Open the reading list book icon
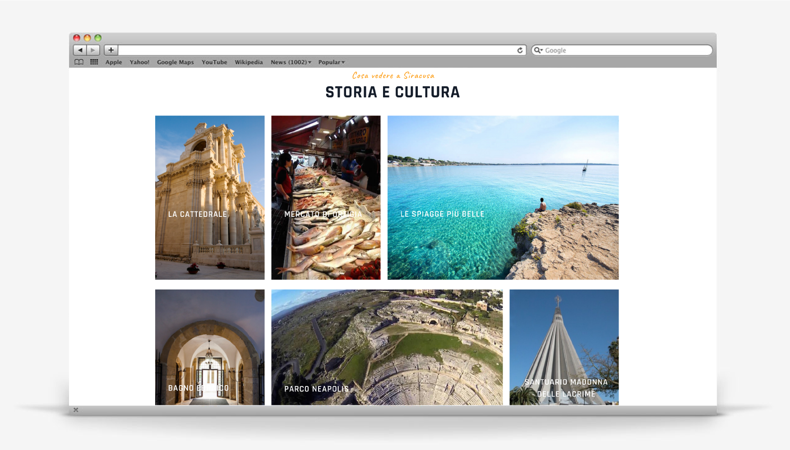Image resolution: width=790 pixels, height=450 pixels. click(x=79, y=62)
